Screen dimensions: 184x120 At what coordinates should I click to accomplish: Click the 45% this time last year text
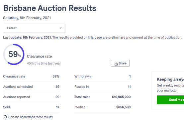pyautogui.click(x=44, y=63)
